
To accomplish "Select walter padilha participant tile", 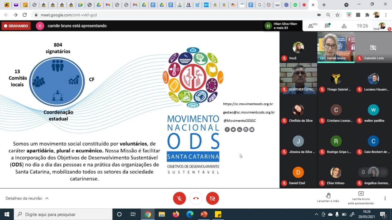I will (x=373, y=110).
